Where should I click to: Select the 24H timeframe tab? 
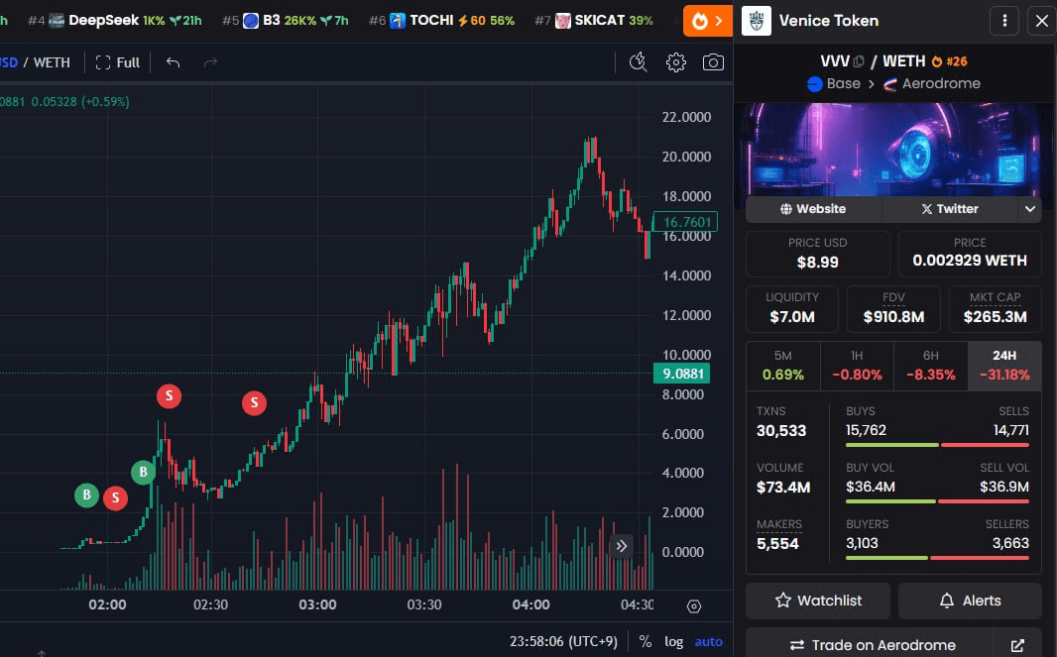tap(1004, 366)
